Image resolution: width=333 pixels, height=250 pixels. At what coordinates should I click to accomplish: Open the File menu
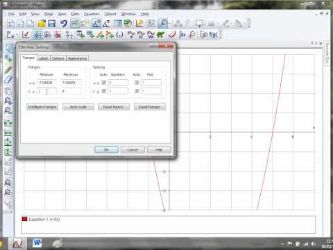[x=11, y=14]
